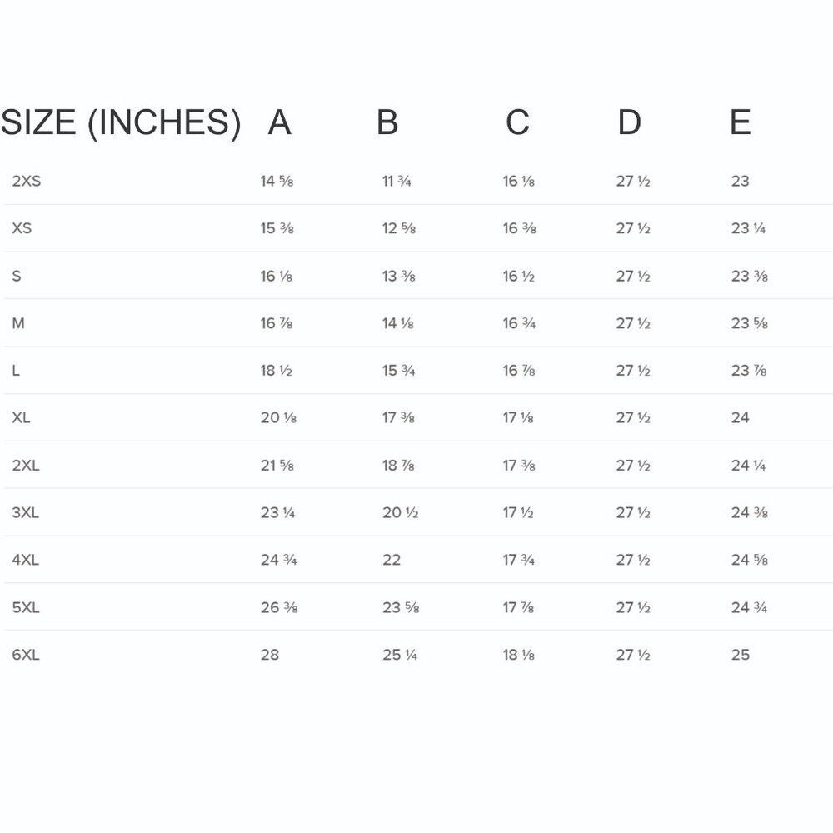Select the B measurement for size 4XL

(392, 560)
